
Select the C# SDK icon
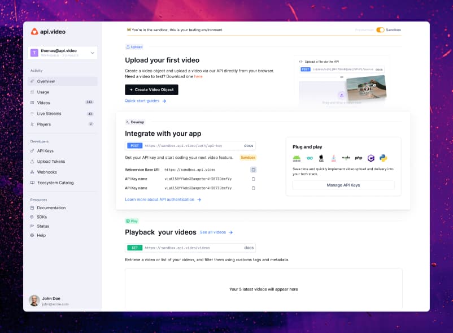point(371,158)
